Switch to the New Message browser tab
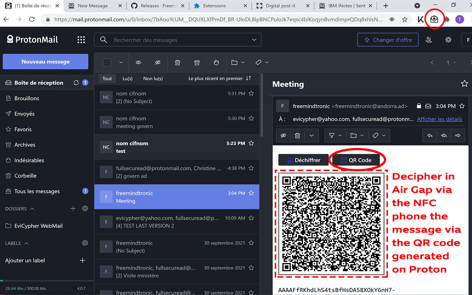The height and width of the screenshot is (295, 472). (x=95, y=6)
